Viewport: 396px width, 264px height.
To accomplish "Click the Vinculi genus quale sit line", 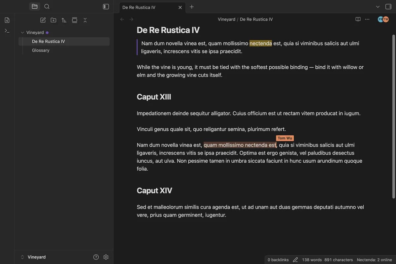I will 211,129.
